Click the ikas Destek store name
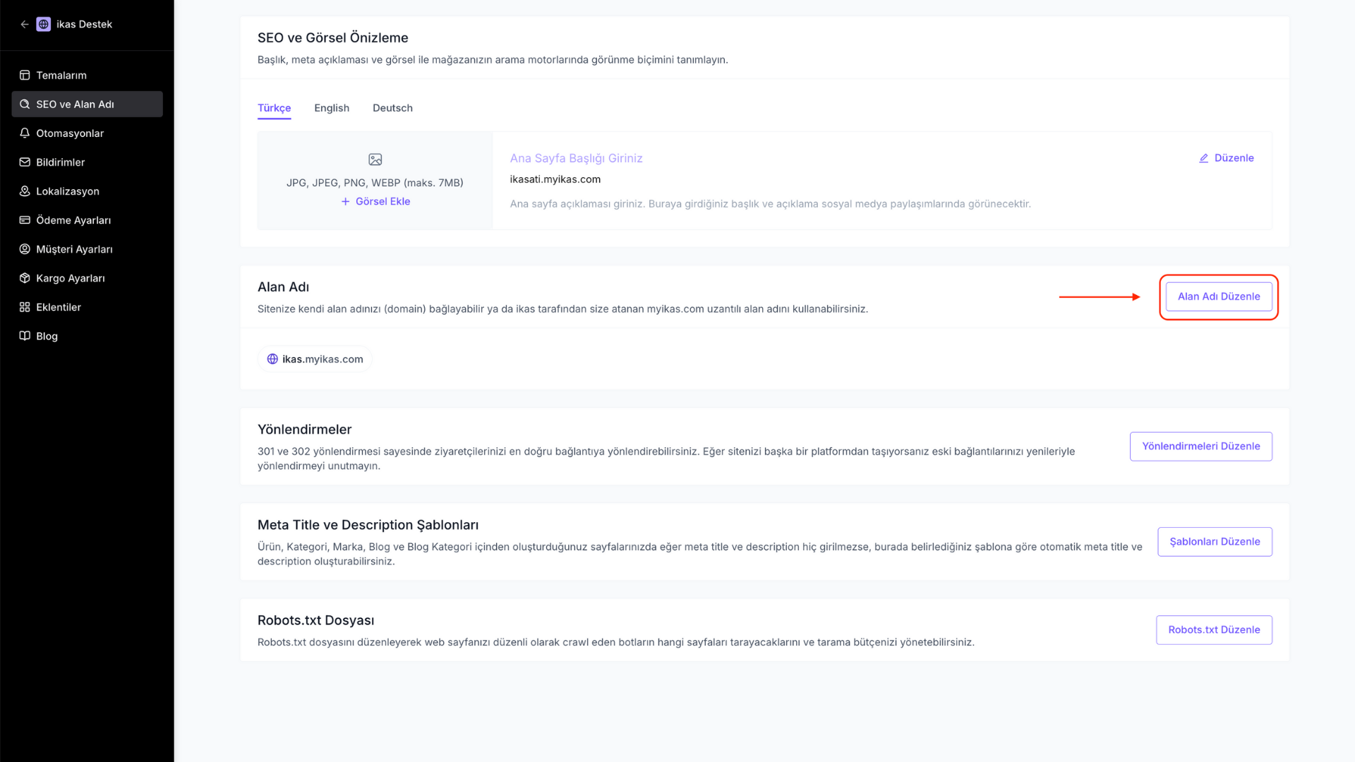 coord(84,24)
